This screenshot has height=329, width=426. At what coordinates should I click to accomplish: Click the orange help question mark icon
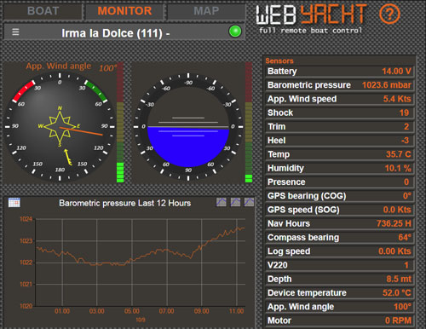(x=389, y=14)
